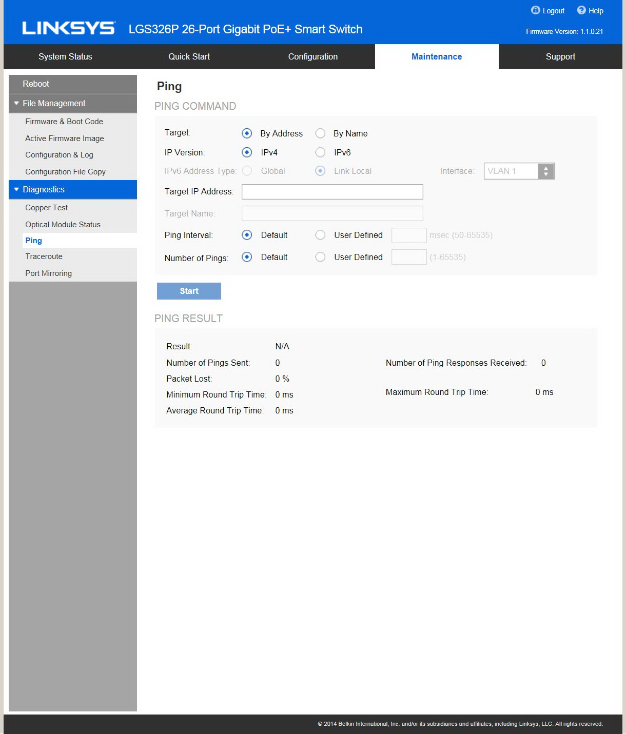The image size is (626, 734).
Task: Click the Firmware Version: 1.1.0.21 text
Action: 564,31
